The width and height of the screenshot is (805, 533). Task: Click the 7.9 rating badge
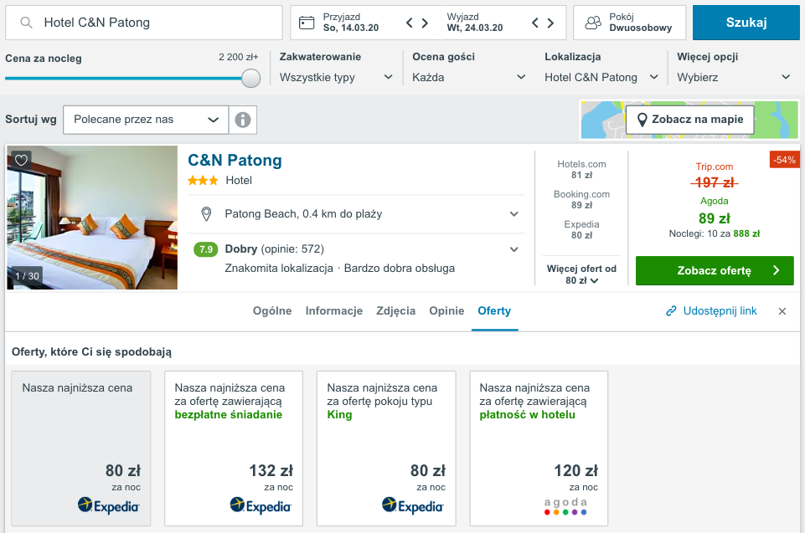[205, 249]
